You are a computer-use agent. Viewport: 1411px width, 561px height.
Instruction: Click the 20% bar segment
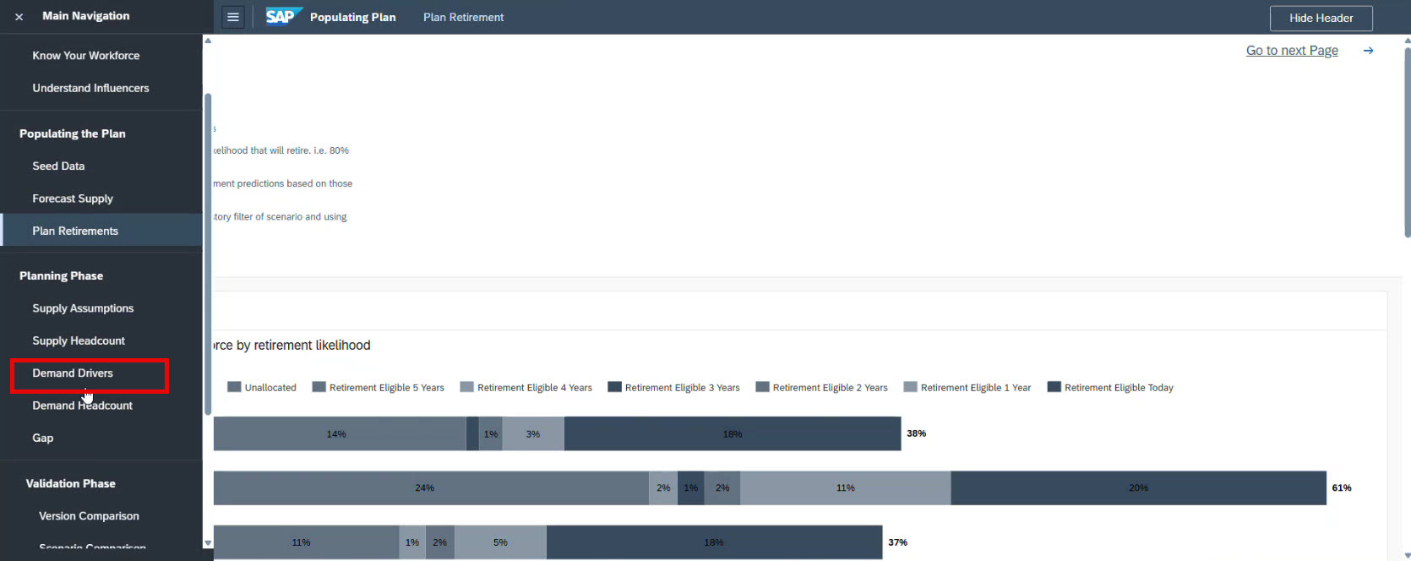pyautogui.click(x=1137, y=487)
